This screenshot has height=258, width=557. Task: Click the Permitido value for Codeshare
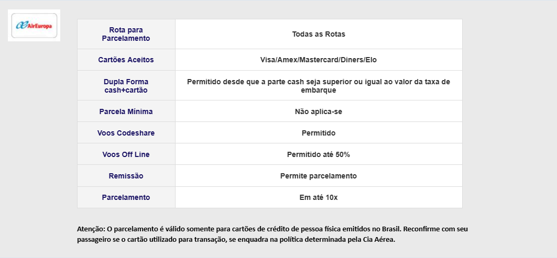pyautogui.click(x=319, y=133)
